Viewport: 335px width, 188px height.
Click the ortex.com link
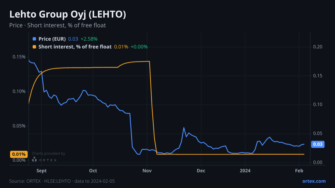tap(314, 181)
